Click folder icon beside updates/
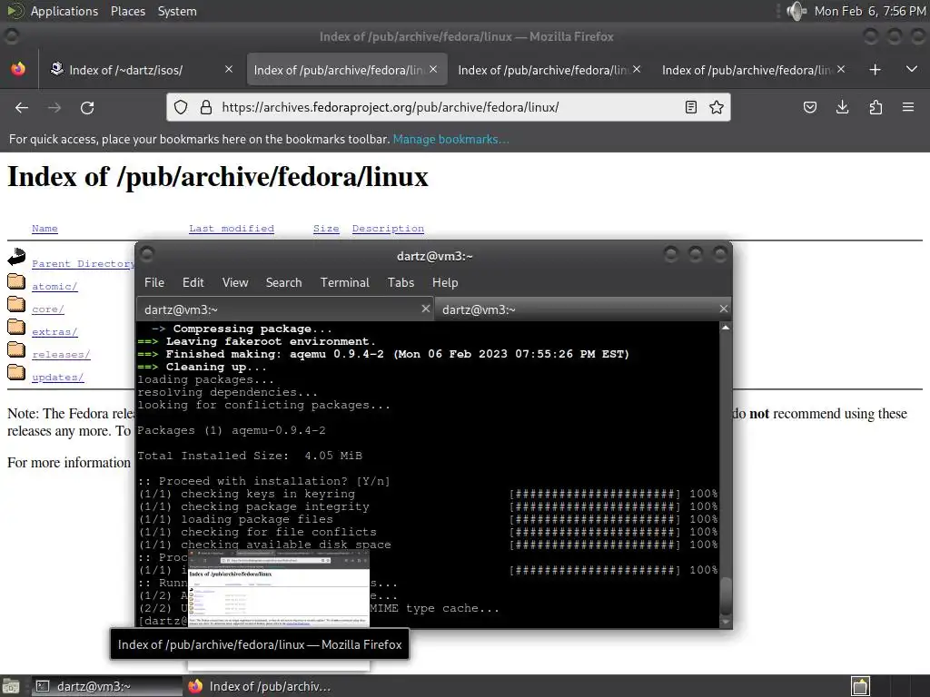Screen dimensions: 930x697 (16, 372)
